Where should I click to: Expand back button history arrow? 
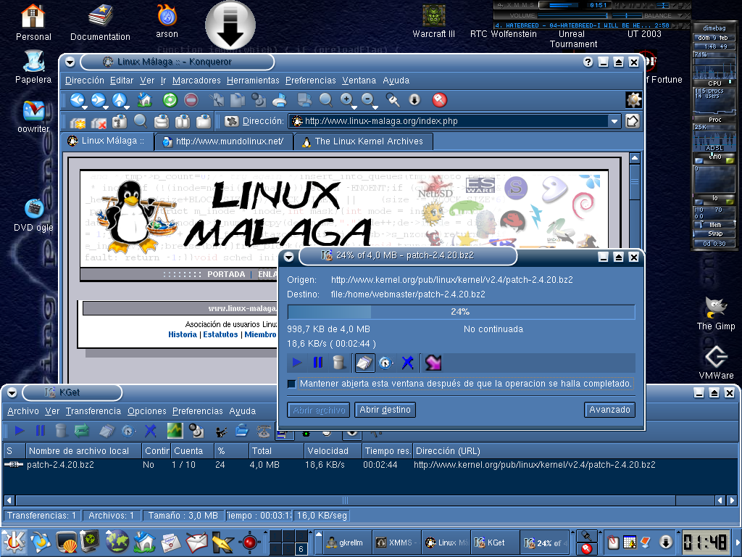click(x=85, y=107)
